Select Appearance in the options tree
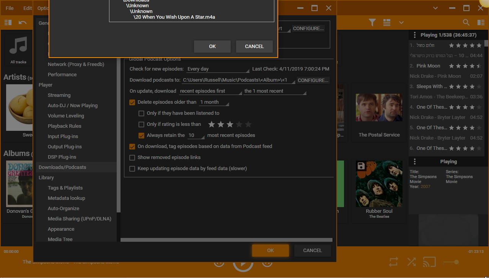Screen dimensions: 489x278 coord(61,229)
